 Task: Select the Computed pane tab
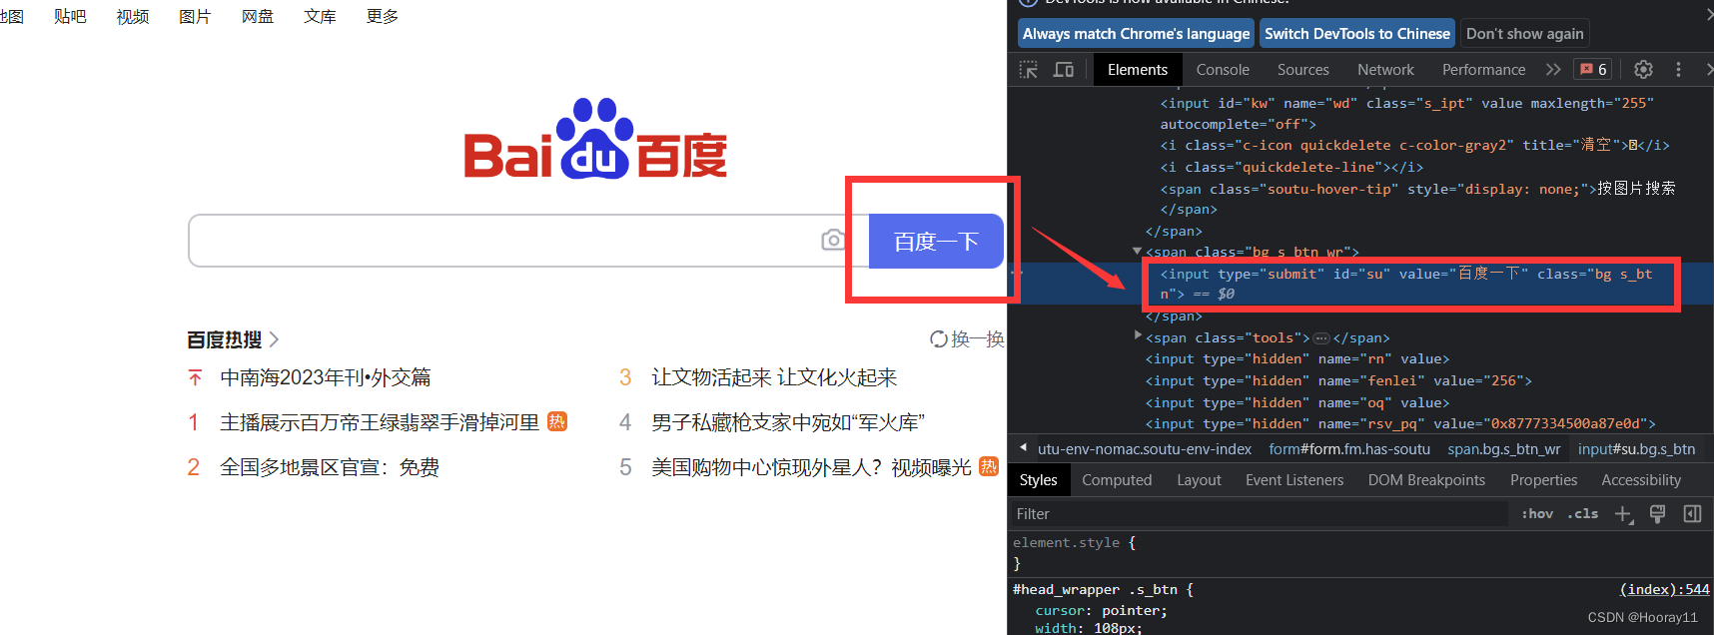point(1117,480)
